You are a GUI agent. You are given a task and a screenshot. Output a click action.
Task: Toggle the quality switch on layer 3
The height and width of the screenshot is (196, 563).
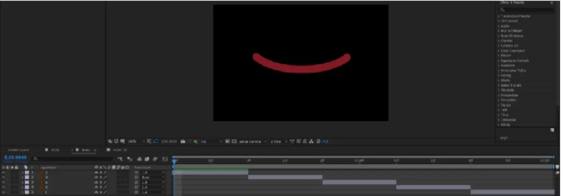point(105,182)
